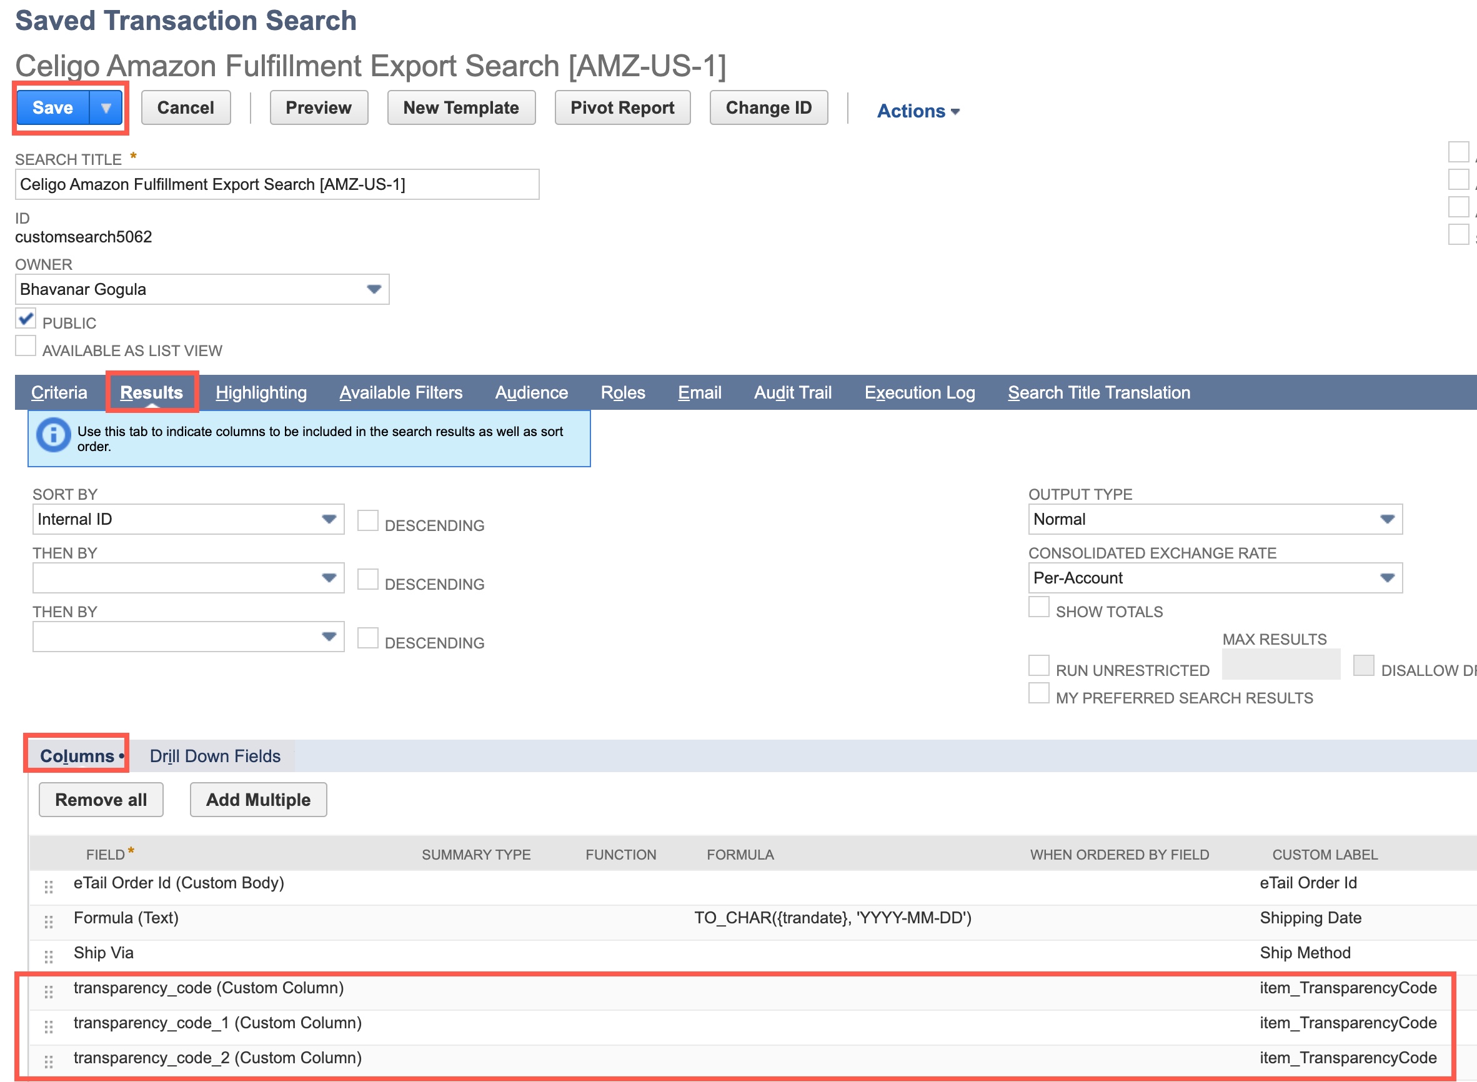The height and width of the screenshot is (1082, 1477).
Task: Open the Audience tab
Action: point(532,392)
